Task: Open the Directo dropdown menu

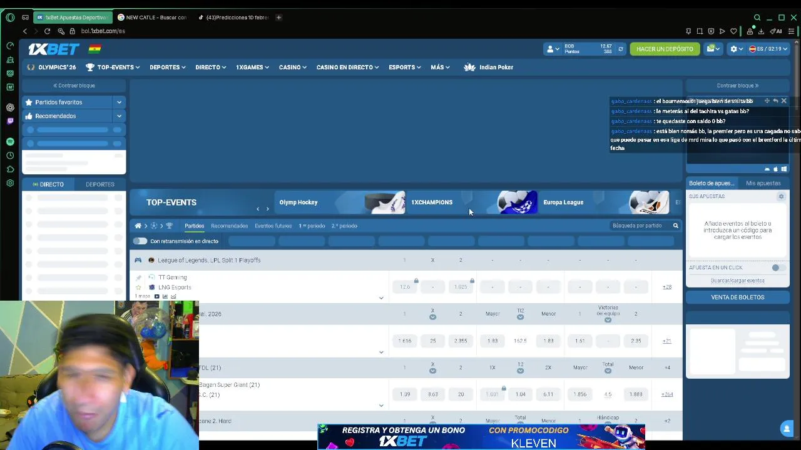Action: point(211,67)
